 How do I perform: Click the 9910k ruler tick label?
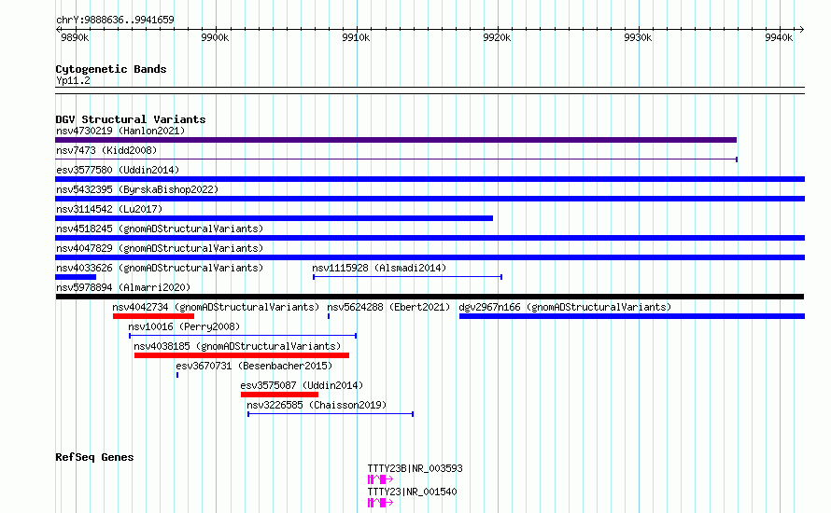tap(356, 38)
